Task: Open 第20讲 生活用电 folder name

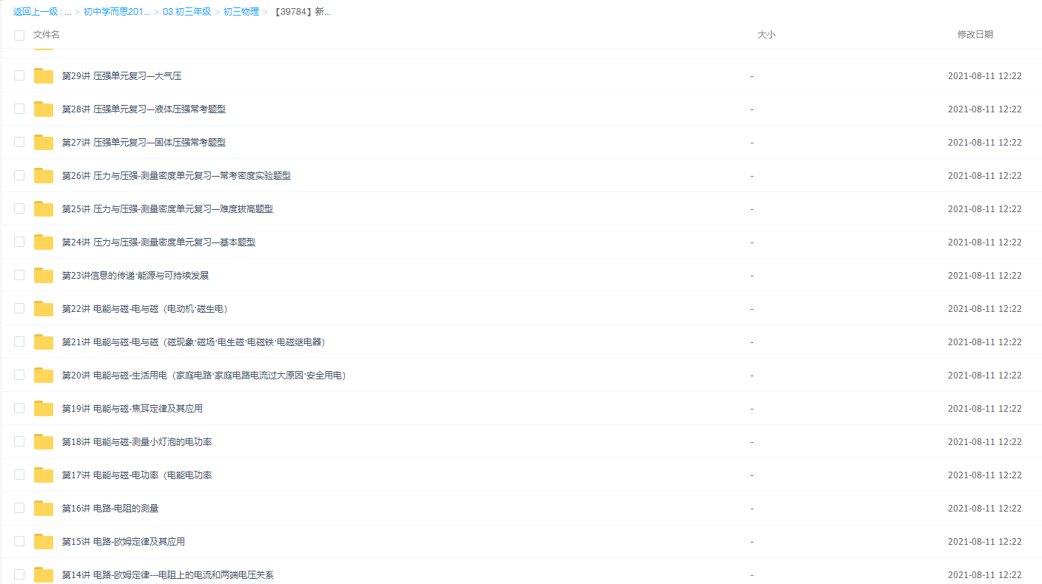Action: click(204, 376)
